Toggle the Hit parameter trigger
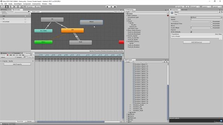Image resolution: width=223 pixels, height=125 pixels. 25,19
